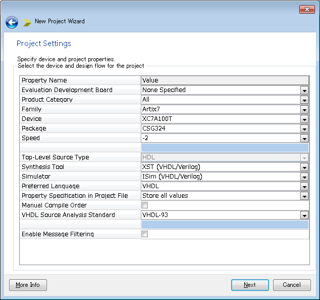Enable the Manual Compile Order checkbox
The height and width of the screenshot is (300, 320).
click(x=145, y=205)
